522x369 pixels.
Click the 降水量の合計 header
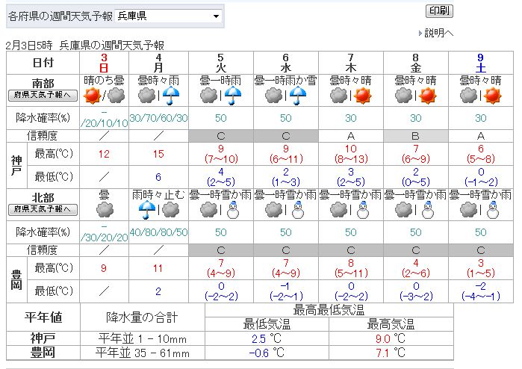[142, 317]
